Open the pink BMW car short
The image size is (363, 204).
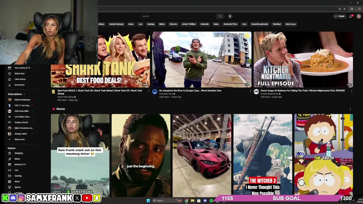202,155
